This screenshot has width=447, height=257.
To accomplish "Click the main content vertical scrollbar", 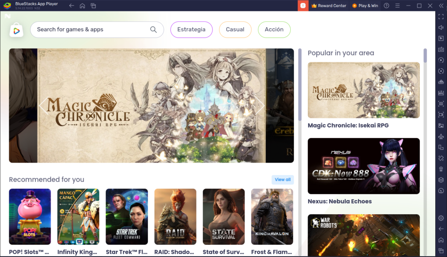I will 299,85.
